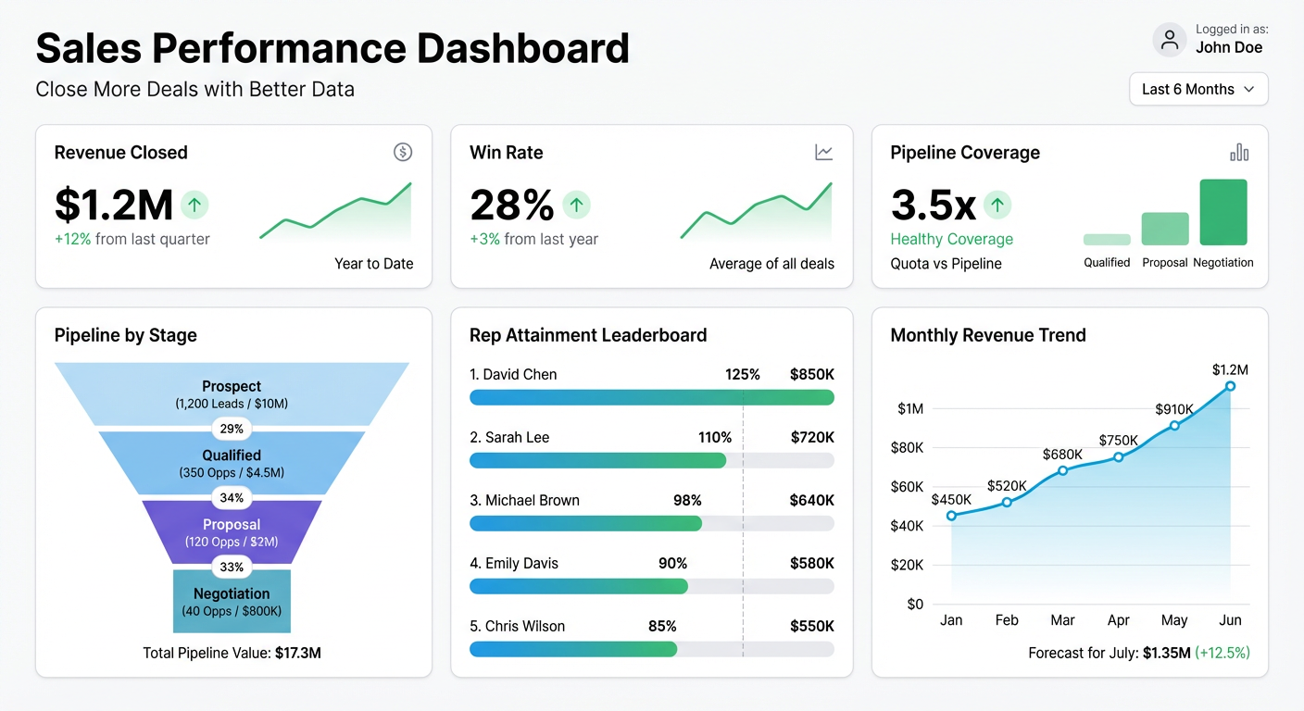Image resolution: width=1304 pixels, height=711 pixels.
Task: Click Emily Davis's attainment progress bar
Action: coord(652,586)
